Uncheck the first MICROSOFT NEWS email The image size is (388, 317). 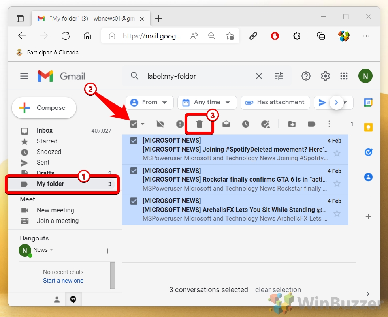(x=134, y=141)
